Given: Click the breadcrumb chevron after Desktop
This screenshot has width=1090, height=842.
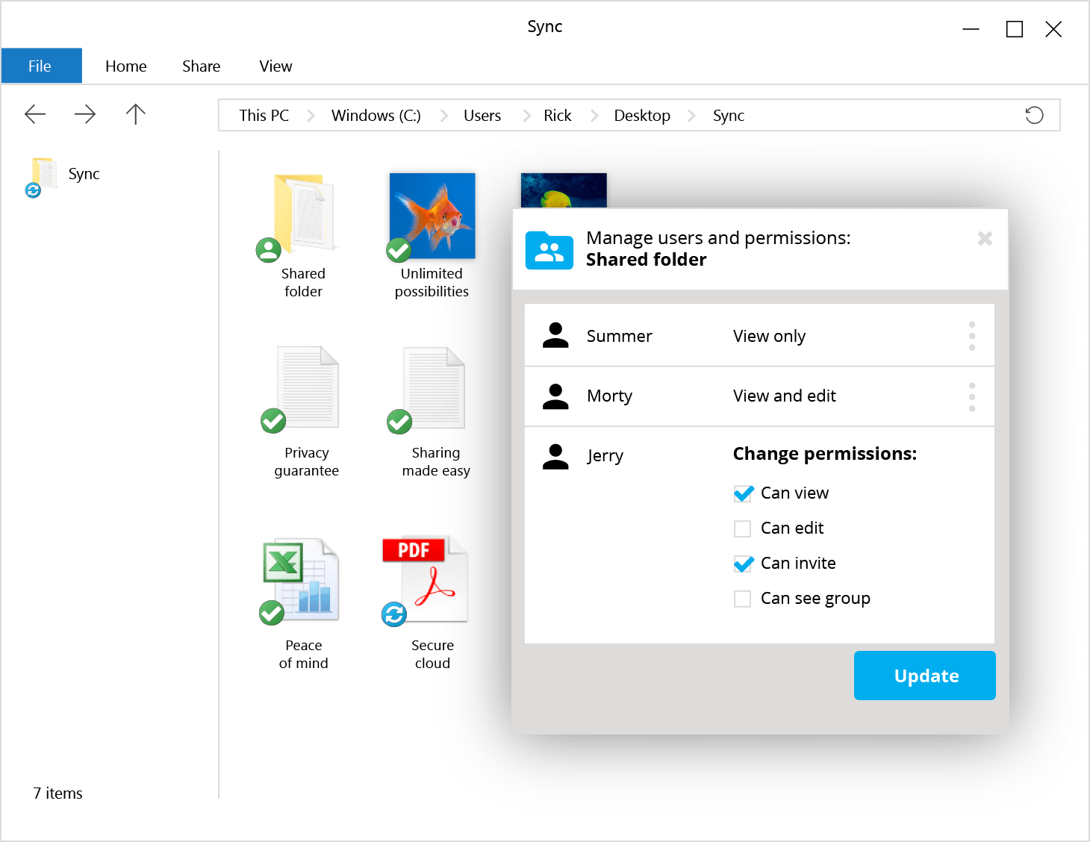Looking at the screenshot, I should (691, 115).
